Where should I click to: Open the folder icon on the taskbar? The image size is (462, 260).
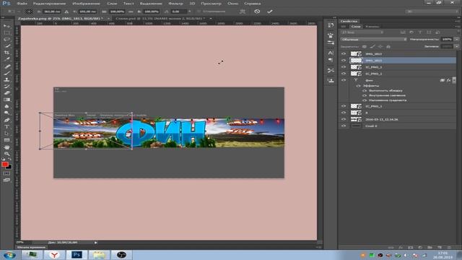(x=99, y=255)
